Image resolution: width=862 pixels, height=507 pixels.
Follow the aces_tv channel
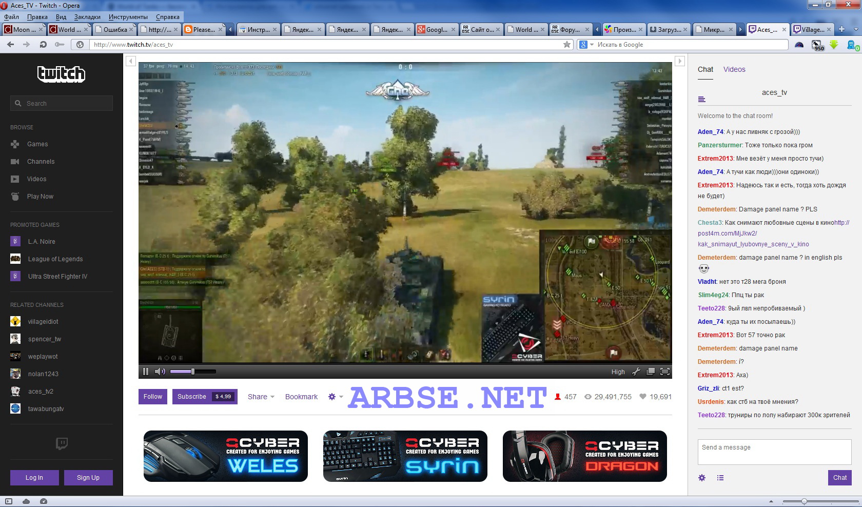pyautogui.click(x=153, y=397)
